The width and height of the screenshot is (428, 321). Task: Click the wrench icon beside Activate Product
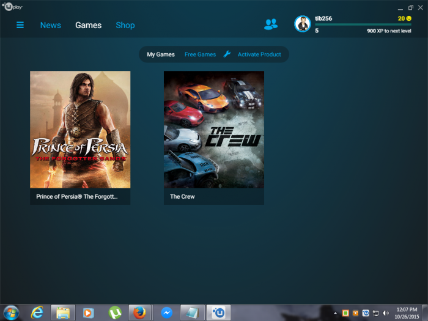tap(227, 54)
